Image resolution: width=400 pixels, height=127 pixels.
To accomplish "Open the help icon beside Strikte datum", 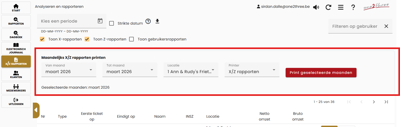I will pos(148,21).
